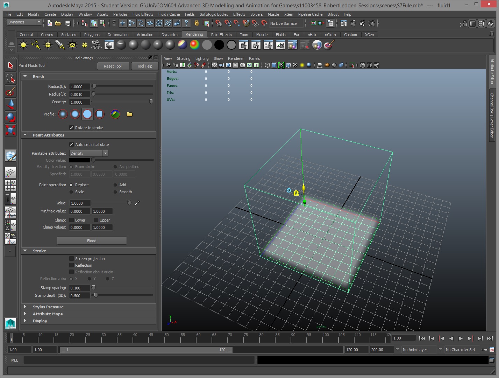Viewport: 499px width, 378px height.
Task: Select the Replace paint operation
Action: point(71,185)
